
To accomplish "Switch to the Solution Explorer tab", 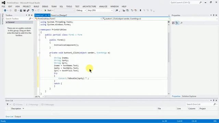I will 189,96.
